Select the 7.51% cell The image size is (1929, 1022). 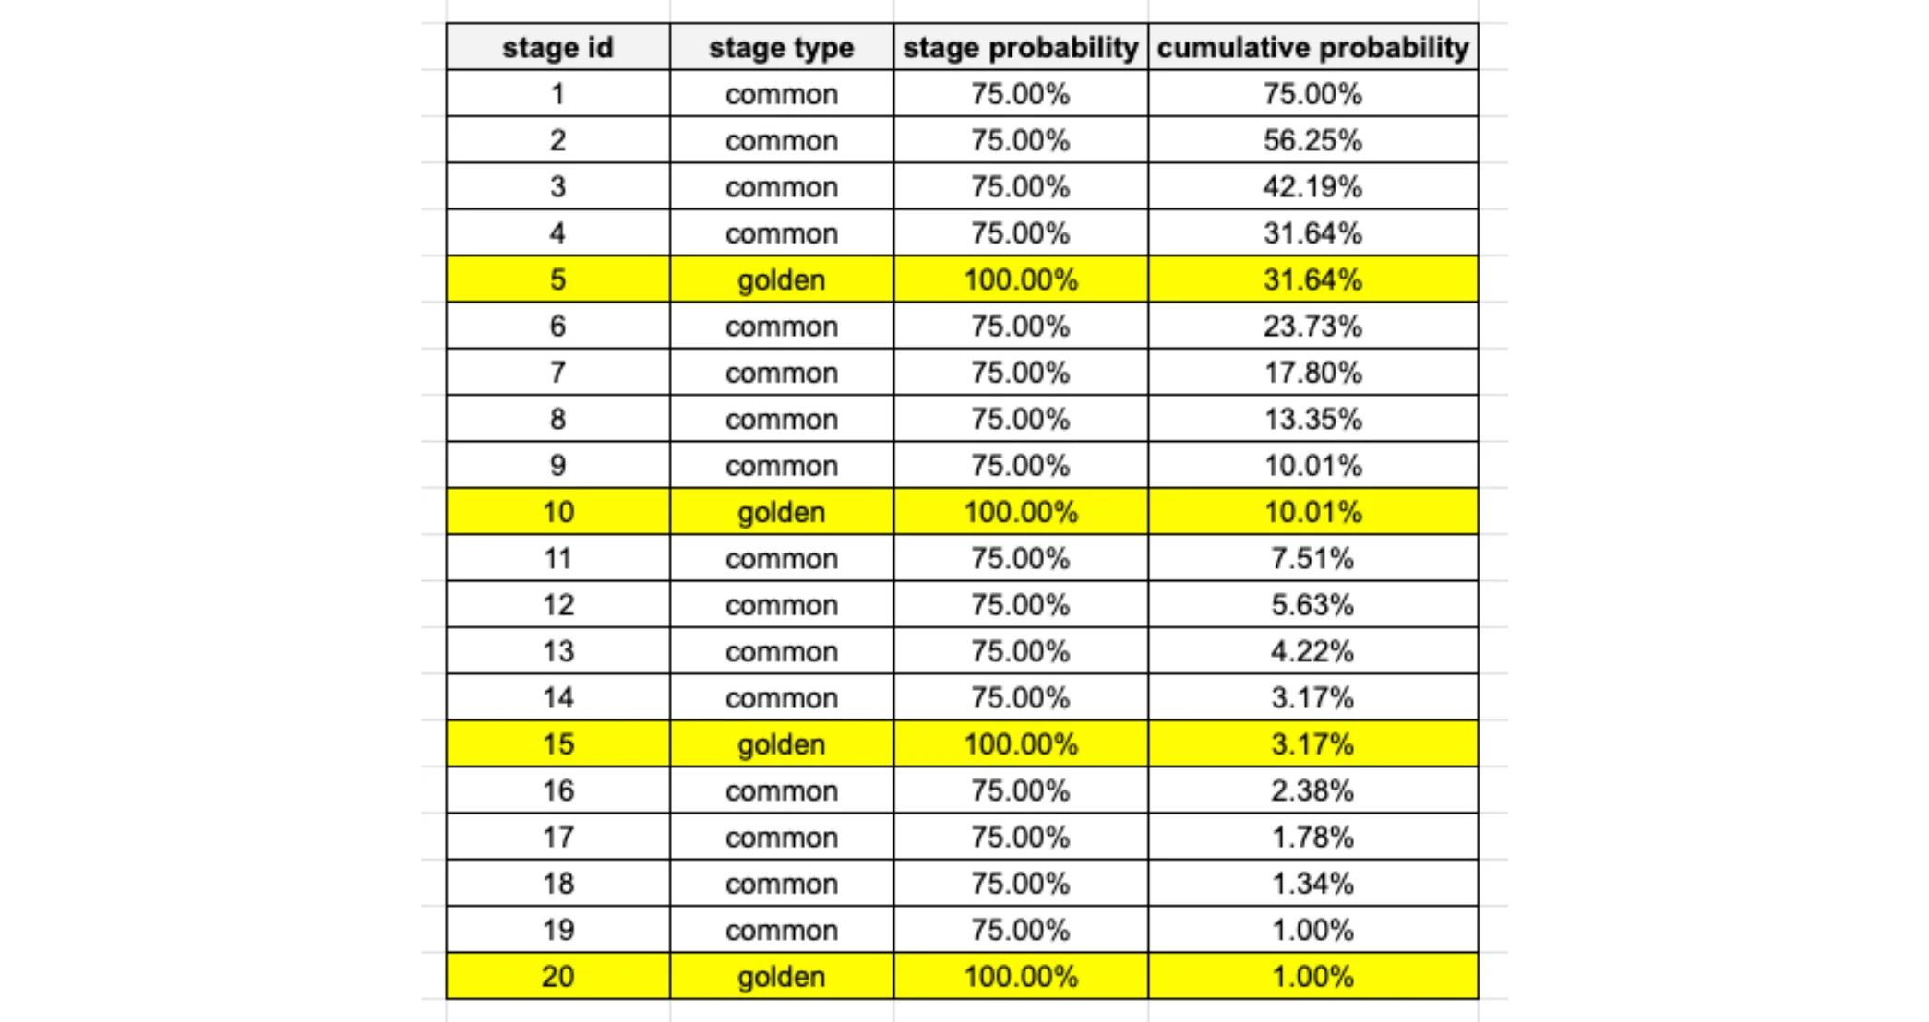[x=1312, y=558]
